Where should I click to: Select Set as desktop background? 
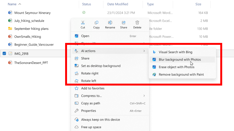(101, 66)
